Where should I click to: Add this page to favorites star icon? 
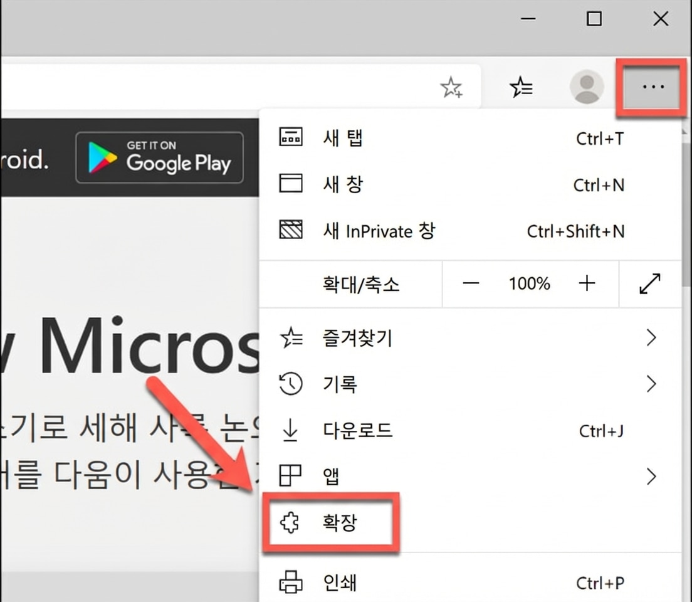pyautogui.click(x=451, y=88)
